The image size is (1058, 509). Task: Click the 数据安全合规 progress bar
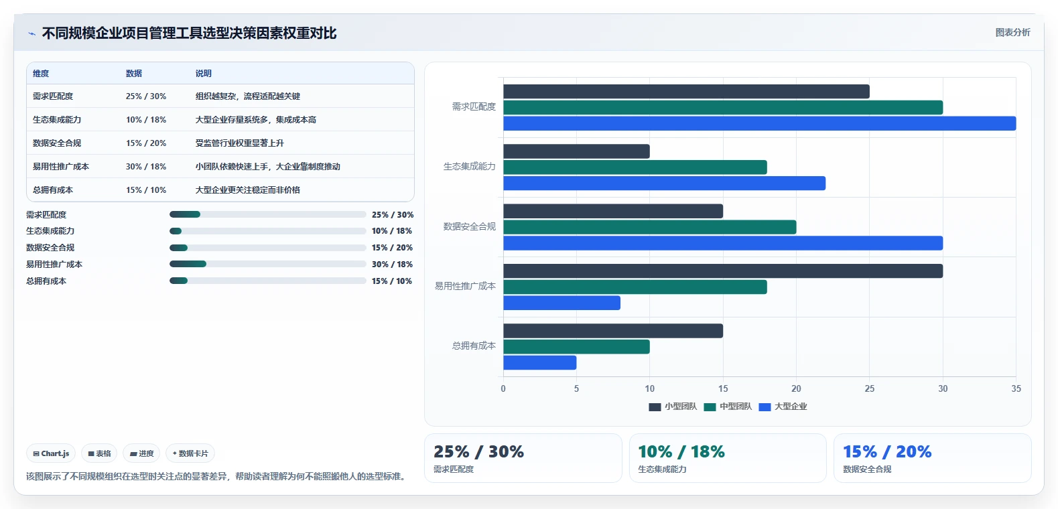(267, 248)
